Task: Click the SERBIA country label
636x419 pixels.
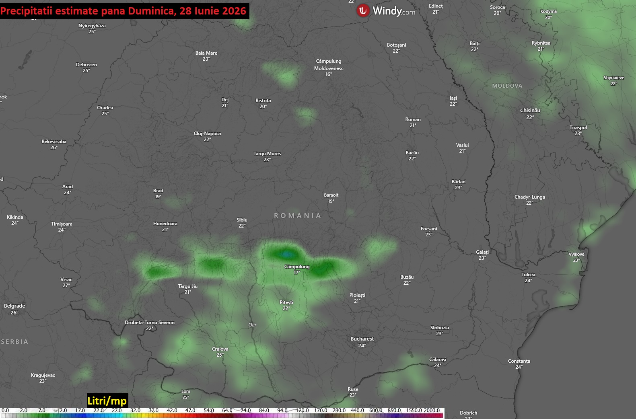Action: 14,341
